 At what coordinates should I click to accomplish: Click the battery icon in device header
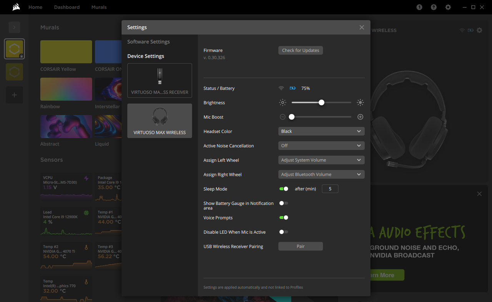click(x=470, y=30)
